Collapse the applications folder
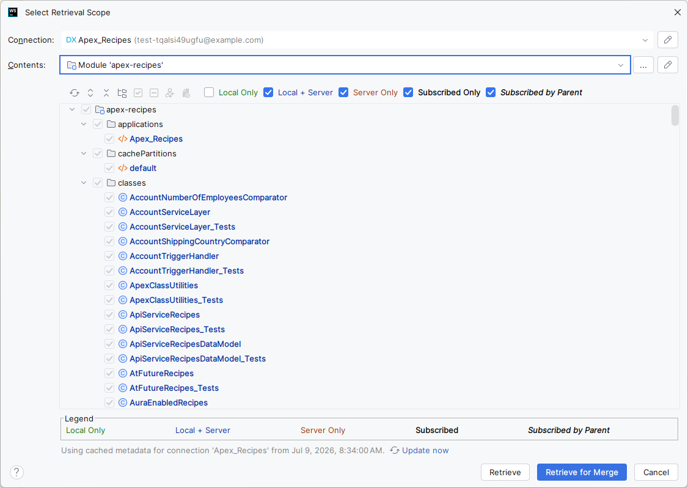Screen dimensions: 688x488 [x=84, y=124]
